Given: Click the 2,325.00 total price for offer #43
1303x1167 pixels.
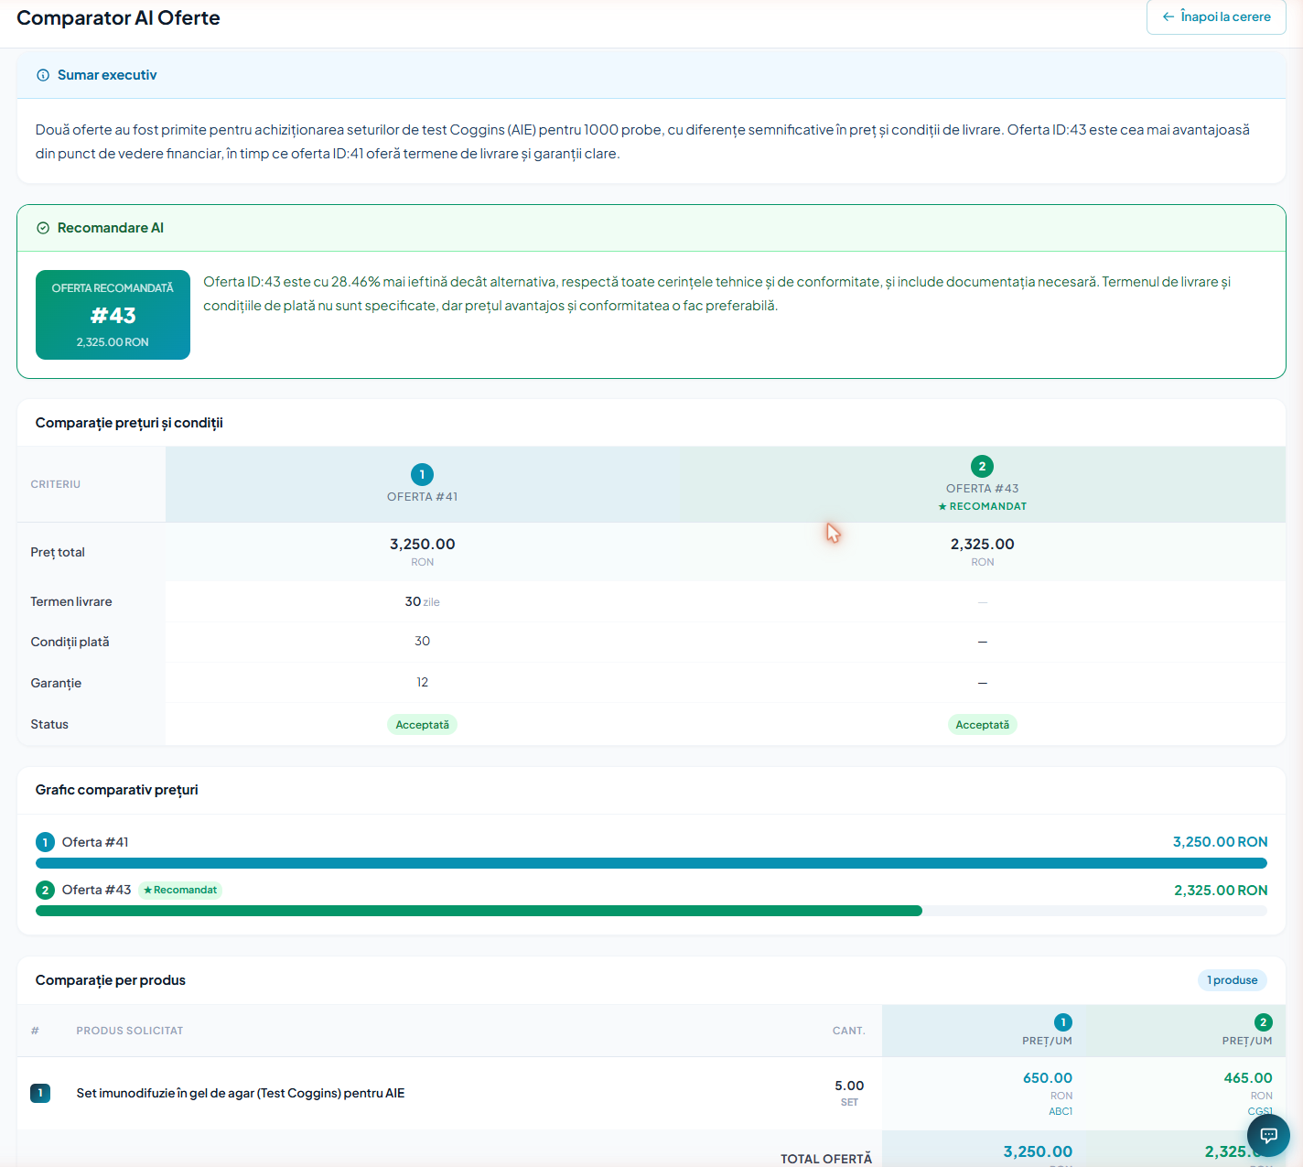Looking at the screenshot, I should pyautogui.click(x=982, y=545).
